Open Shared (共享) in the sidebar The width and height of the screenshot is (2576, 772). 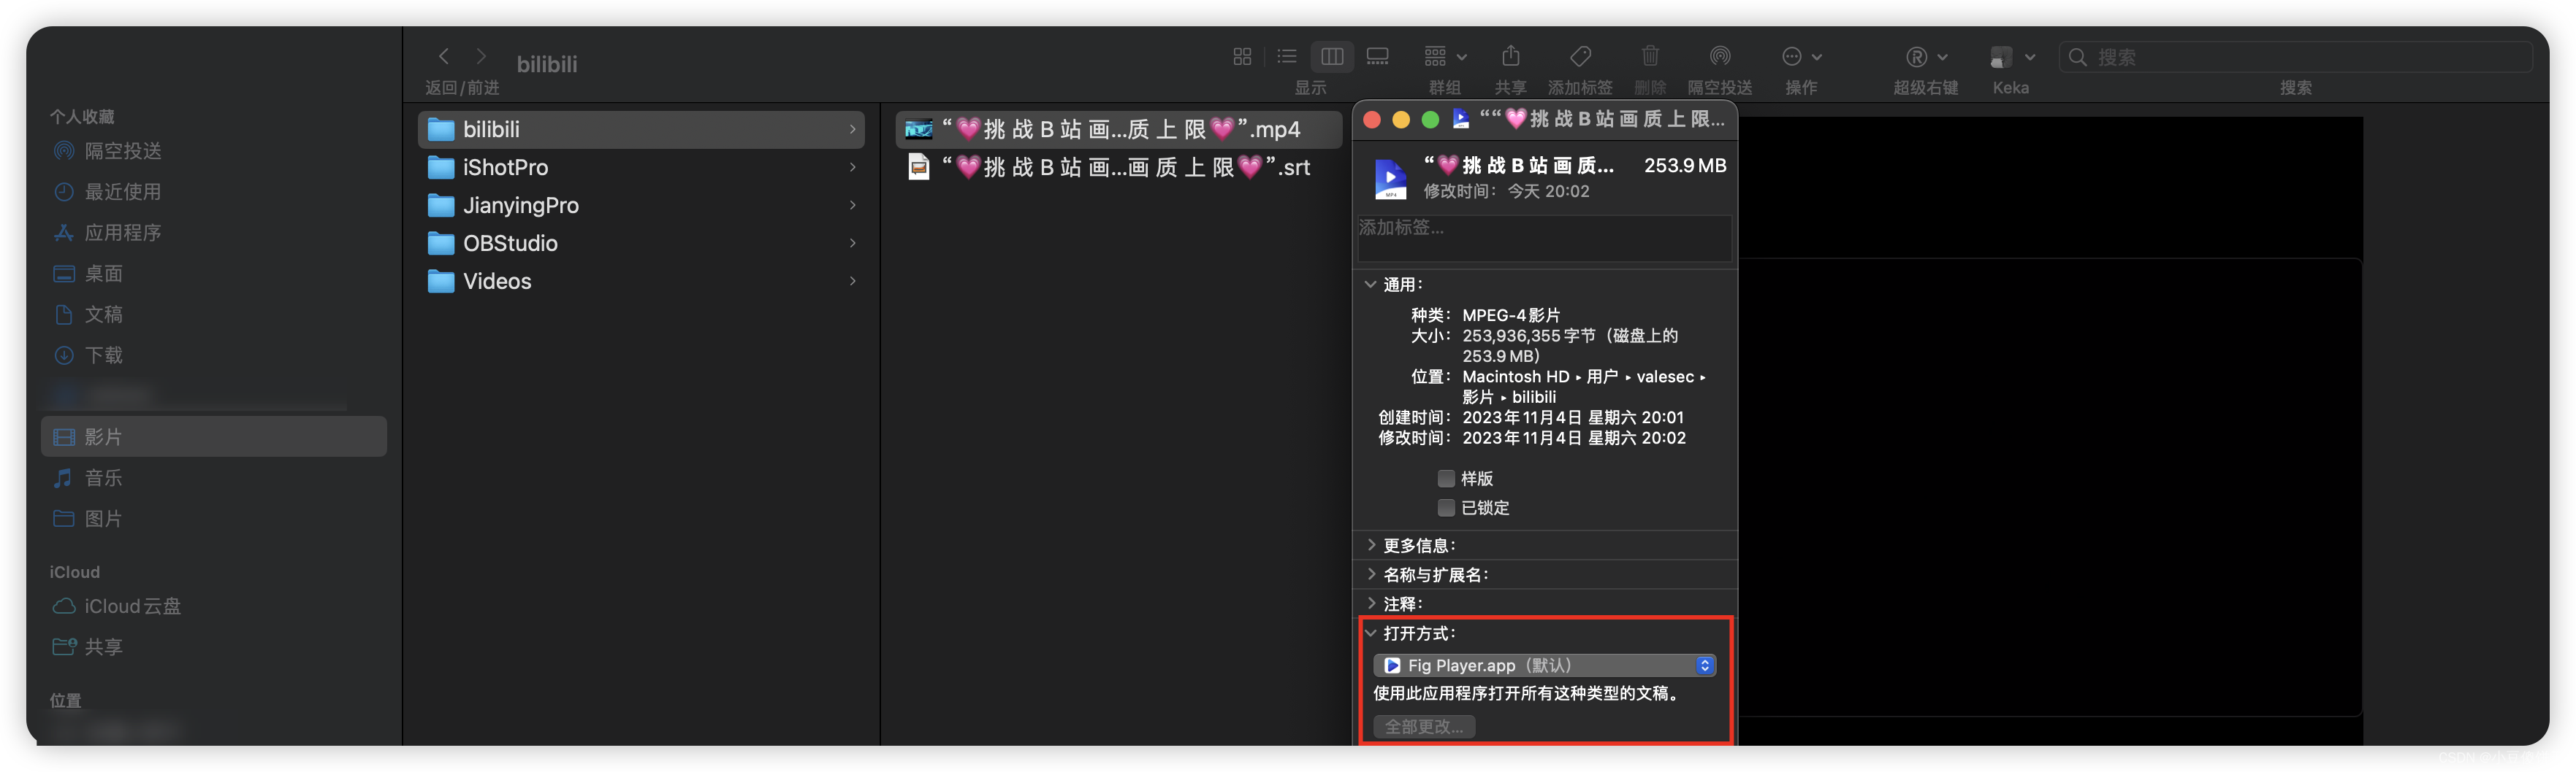pos(213,647)
